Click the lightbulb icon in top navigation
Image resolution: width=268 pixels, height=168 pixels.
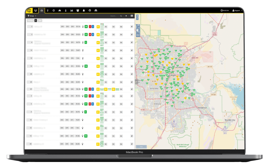[48, 10]
